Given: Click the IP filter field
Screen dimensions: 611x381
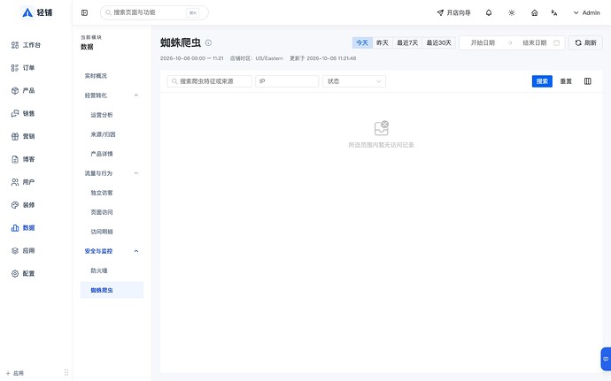Looking at the screenshot, I should pyautogui.click(x=287, y=81).
